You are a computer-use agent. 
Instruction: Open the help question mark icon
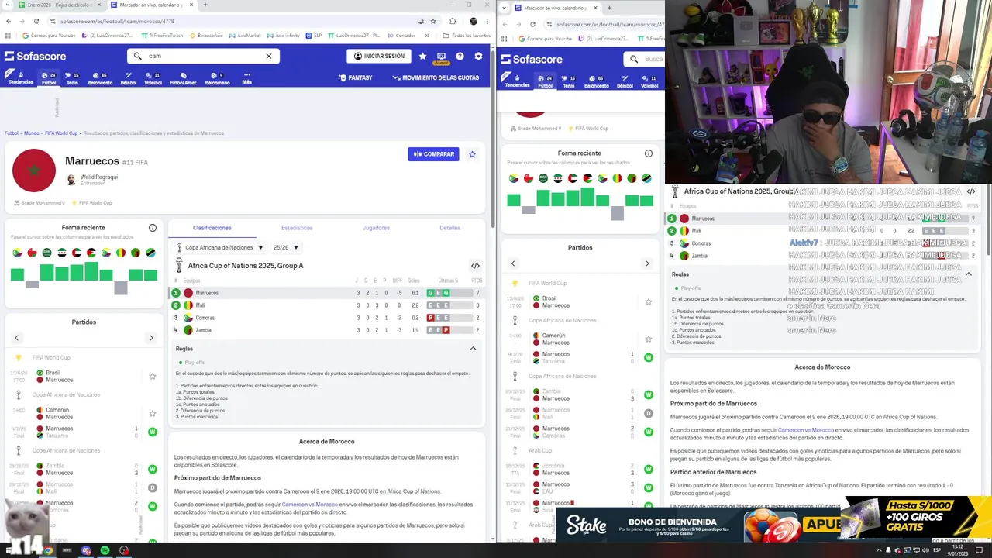pos(460,56)
